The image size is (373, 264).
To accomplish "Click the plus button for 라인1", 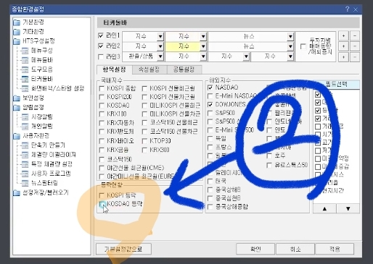I will 343,36.
